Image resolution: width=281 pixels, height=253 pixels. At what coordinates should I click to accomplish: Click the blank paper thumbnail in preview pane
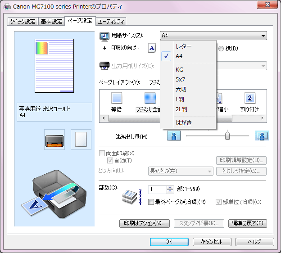(x=81, y=140)
